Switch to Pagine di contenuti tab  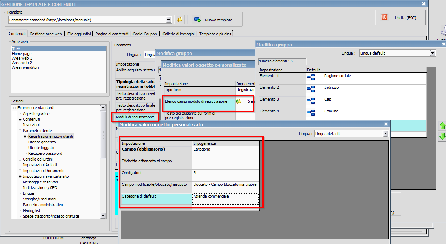click(112, 34)
